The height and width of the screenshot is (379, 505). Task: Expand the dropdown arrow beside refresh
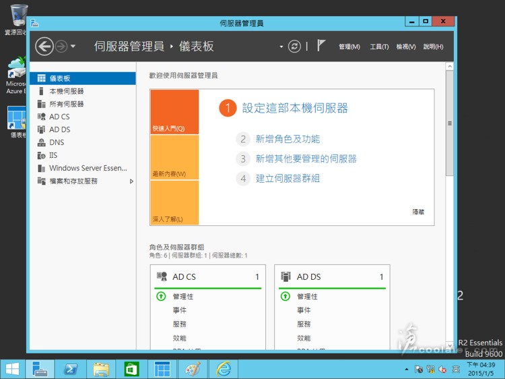[281, 47]
